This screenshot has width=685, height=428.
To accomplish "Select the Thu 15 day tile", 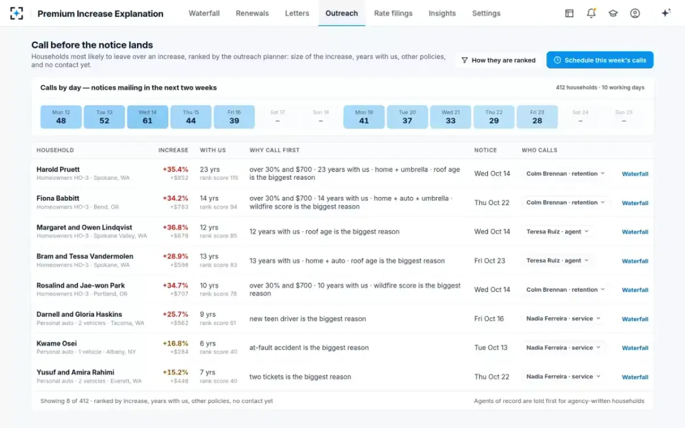I will pyautogui.click(x=191, y=117).
